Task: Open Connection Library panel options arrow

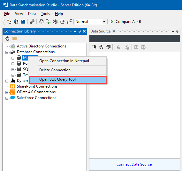Action: [75, 32]
